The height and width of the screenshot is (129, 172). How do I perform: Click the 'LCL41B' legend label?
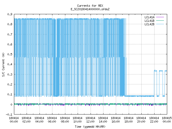pyautogui.click(x=149, y=21)
